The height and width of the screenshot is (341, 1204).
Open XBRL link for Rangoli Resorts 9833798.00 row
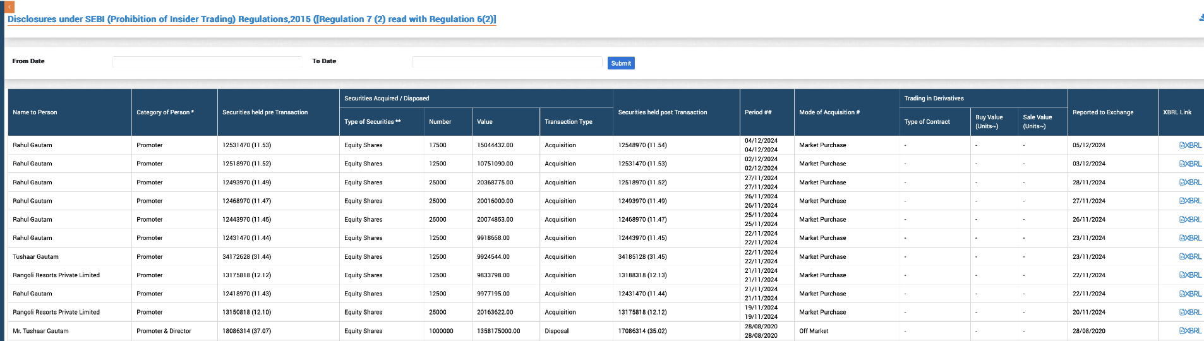tap(1190, 275)
